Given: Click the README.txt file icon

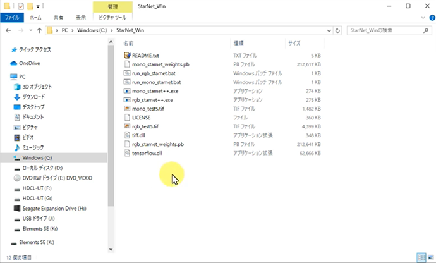Looking at the screenshot, I should pyautogui.click(x=127, y=55).
